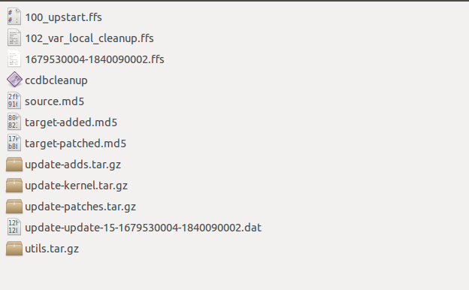469x290 pixels.
Task: Click the 102_var_local_cleanup.ffs file name
Action: [89, 38]
